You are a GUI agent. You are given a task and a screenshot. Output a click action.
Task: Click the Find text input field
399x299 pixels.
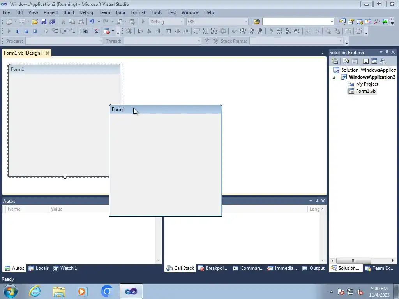(296, 22)
